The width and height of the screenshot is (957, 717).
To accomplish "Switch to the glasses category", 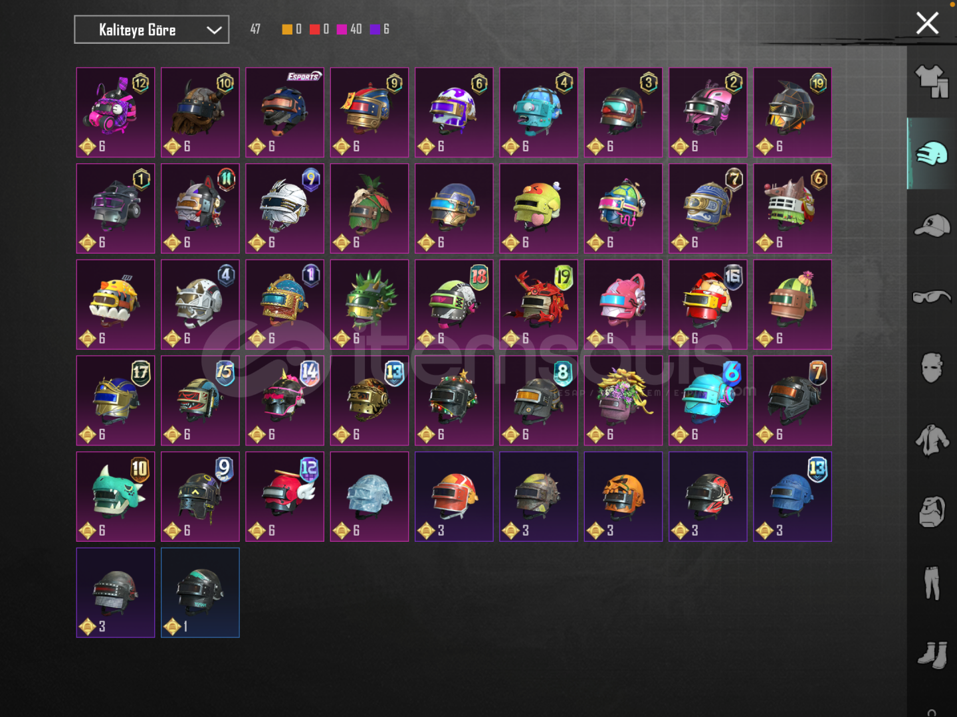I will (x=932, y=296).
